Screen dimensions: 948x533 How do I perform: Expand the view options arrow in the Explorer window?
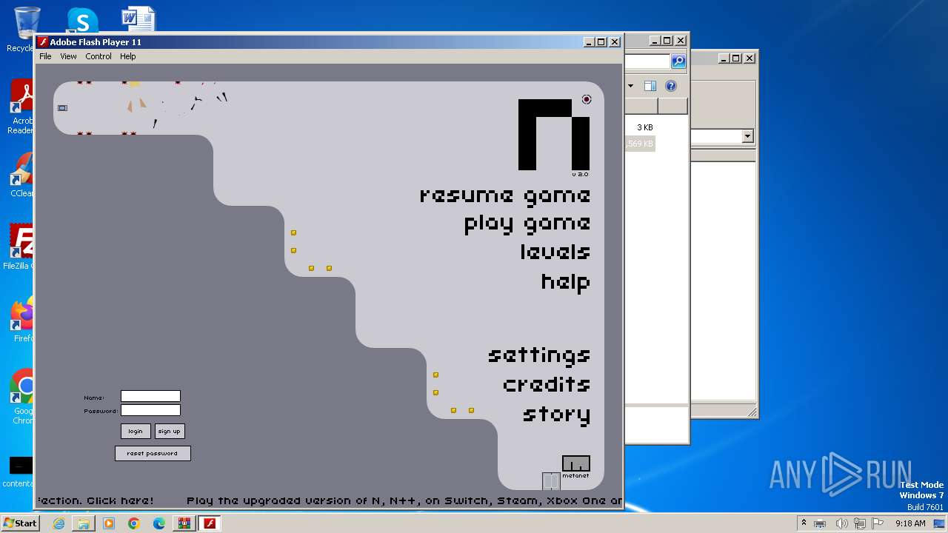coord(630,86)
